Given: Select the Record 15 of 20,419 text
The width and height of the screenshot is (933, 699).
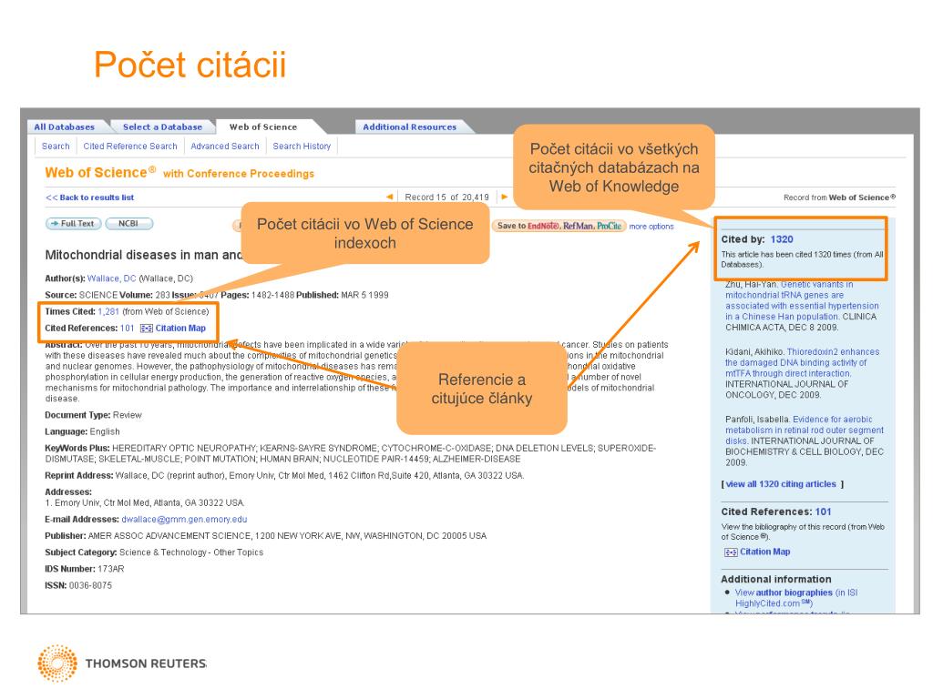Looking at the screenshot, I should point(446,198).
